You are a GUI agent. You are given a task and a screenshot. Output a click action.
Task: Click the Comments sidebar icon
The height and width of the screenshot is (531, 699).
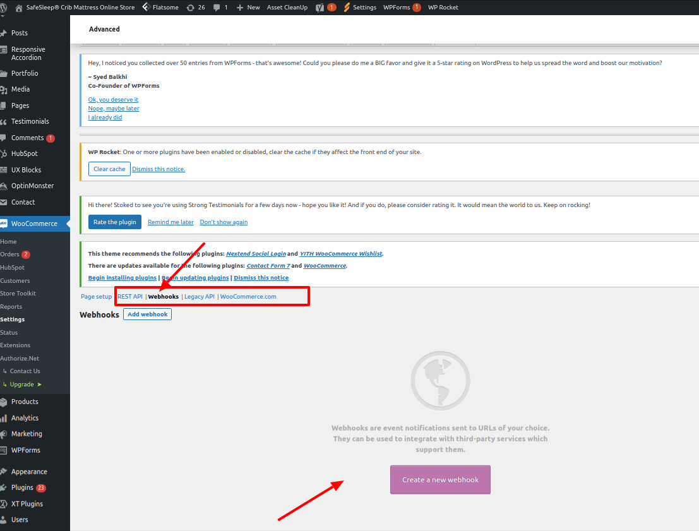pos(4,138)
